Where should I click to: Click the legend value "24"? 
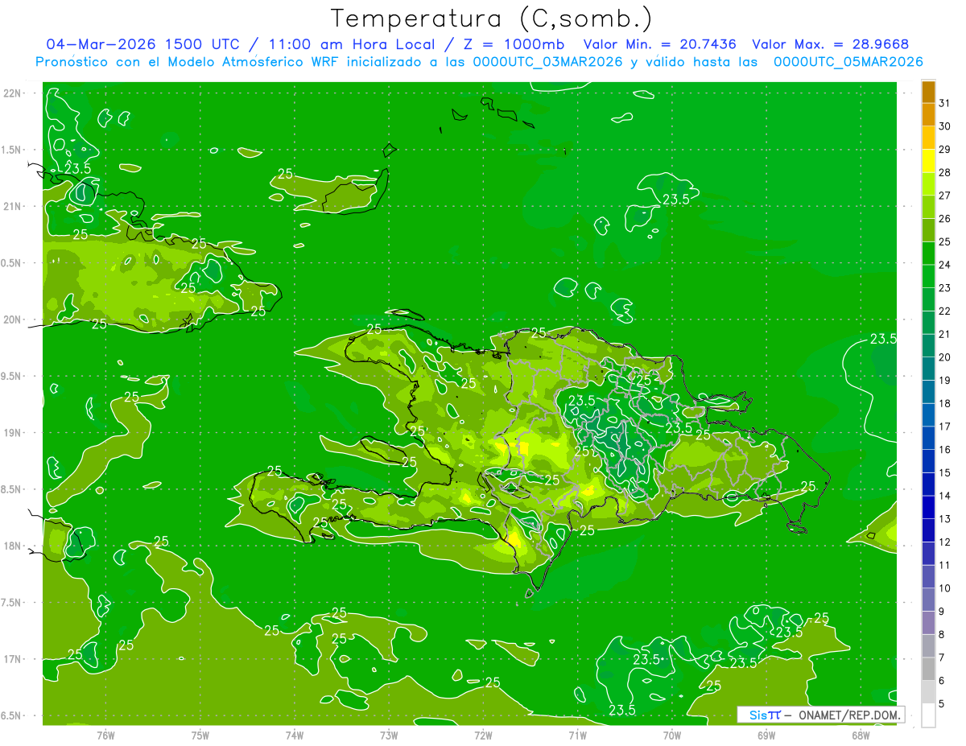tap(945, 265)
